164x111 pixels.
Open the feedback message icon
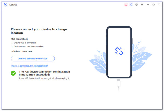click(x=137, y=5)
